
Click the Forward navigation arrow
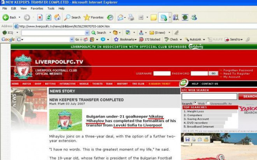coord(27,17)
